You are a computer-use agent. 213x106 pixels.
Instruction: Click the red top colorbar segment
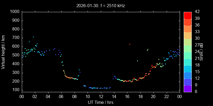[x=188, y=15]
